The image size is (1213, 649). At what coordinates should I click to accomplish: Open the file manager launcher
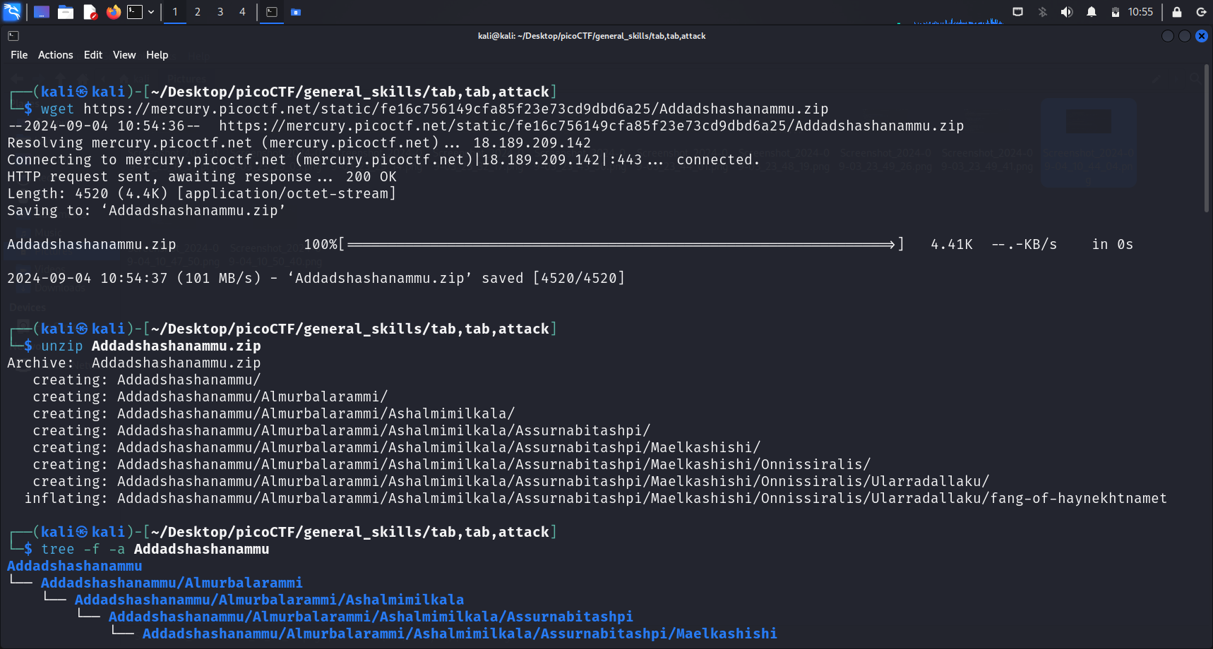click(x=66, y=12)
